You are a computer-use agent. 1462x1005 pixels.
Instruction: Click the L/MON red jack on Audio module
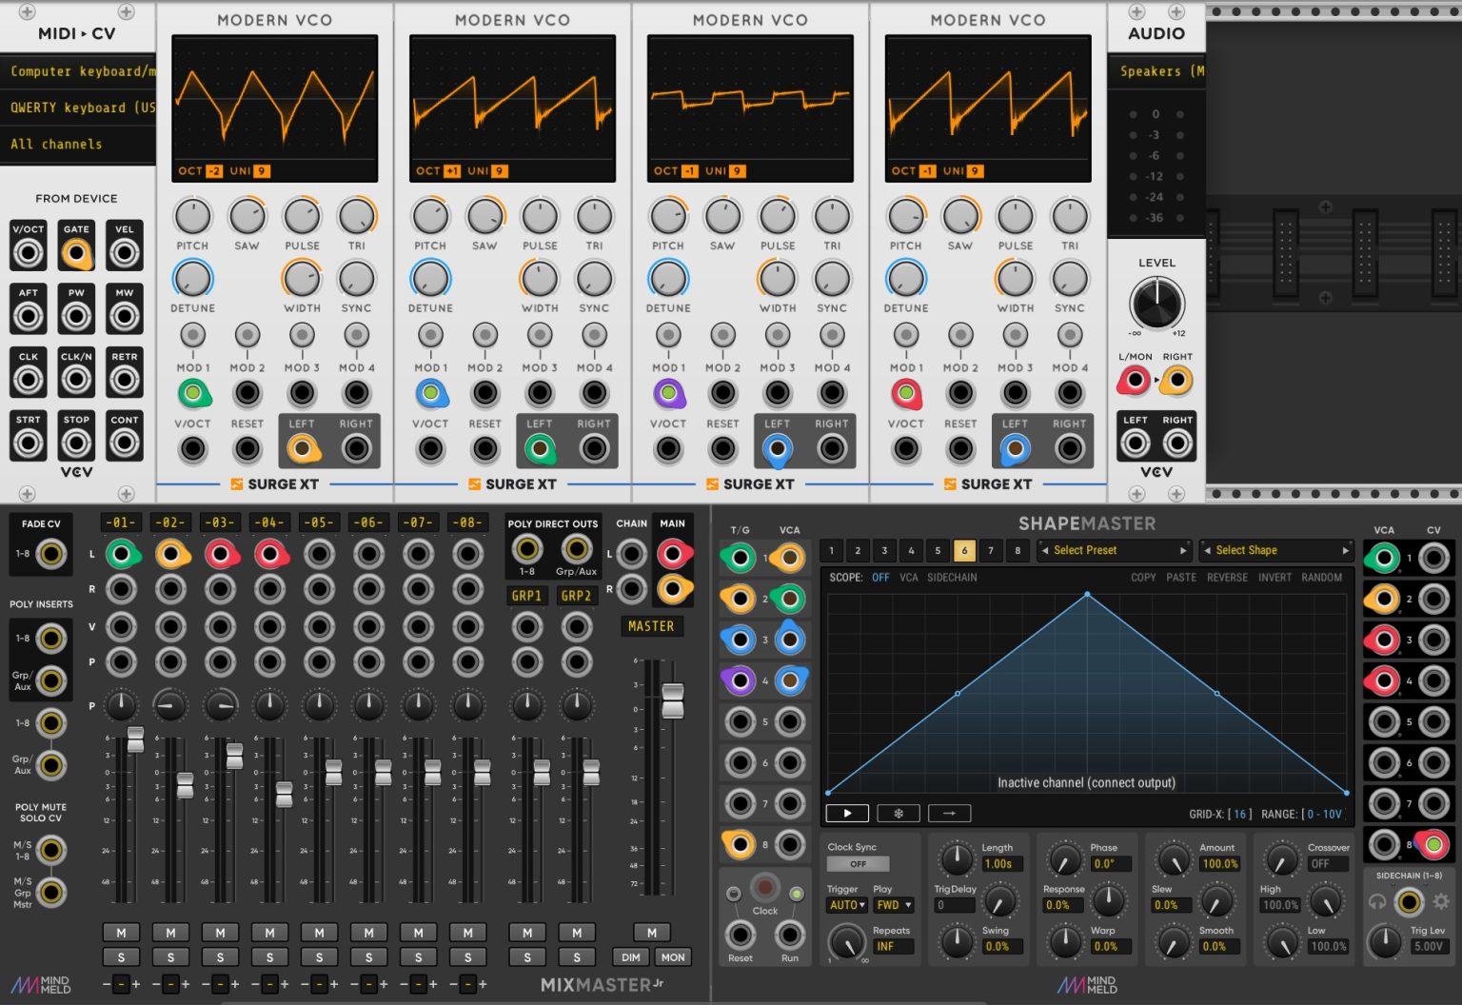(x=1134, y=381)
